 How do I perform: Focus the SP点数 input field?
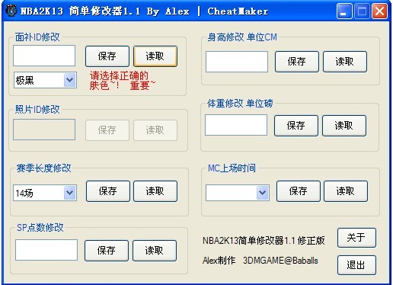coord(46,250)
